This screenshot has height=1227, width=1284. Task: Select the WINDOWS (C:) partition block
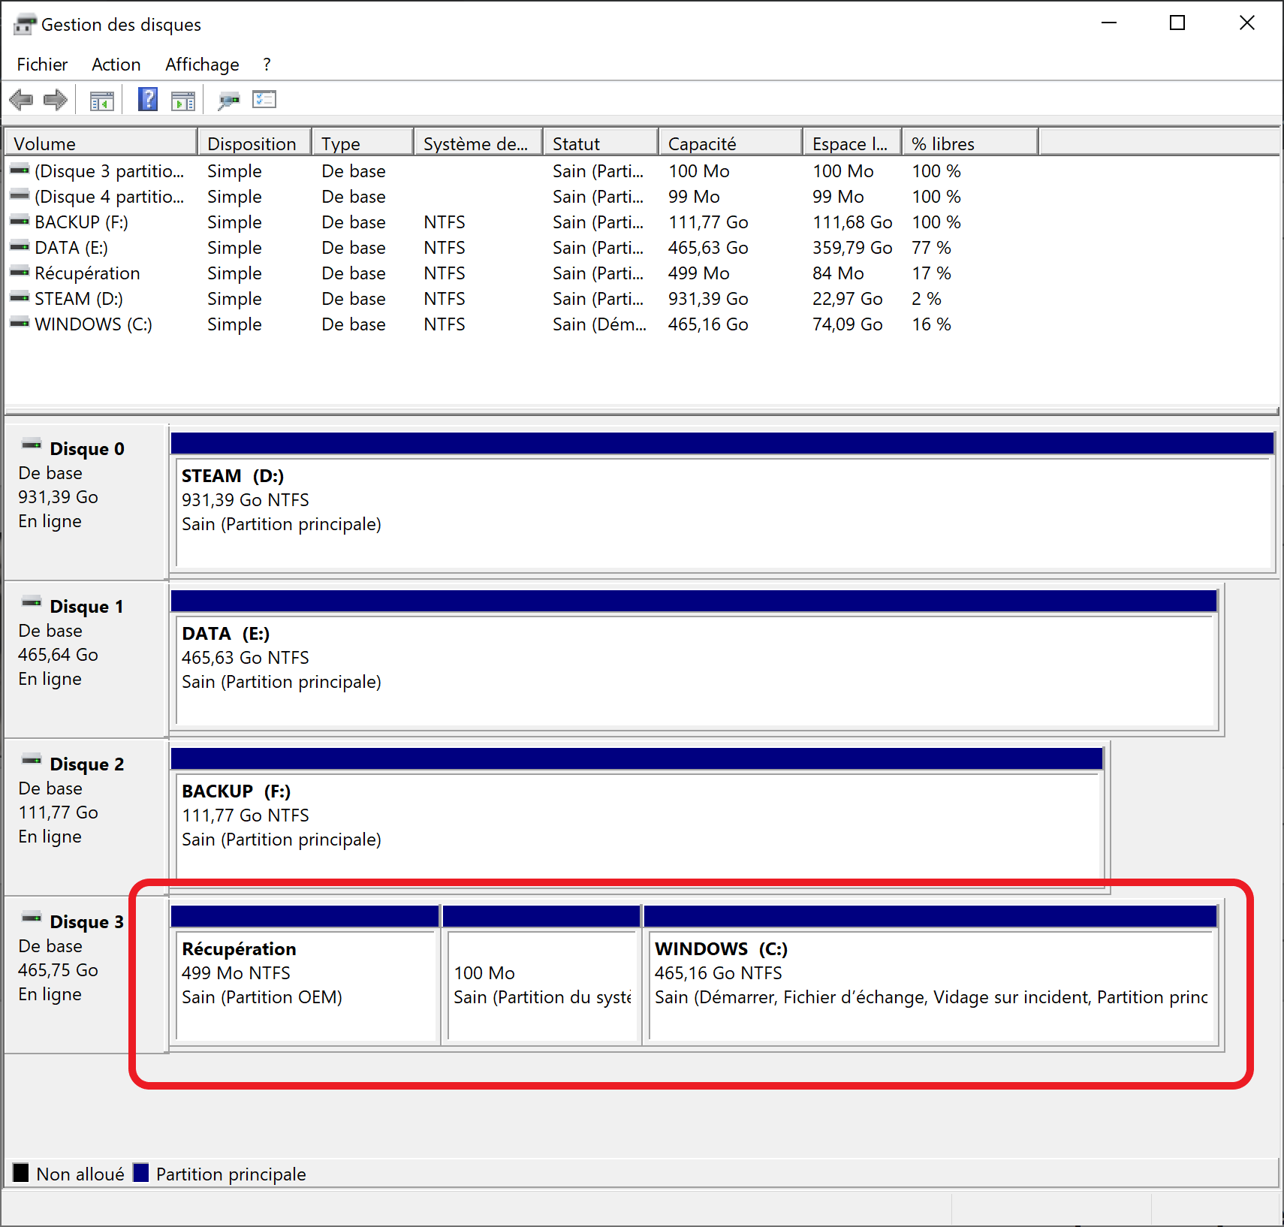[x=930, y=984]
